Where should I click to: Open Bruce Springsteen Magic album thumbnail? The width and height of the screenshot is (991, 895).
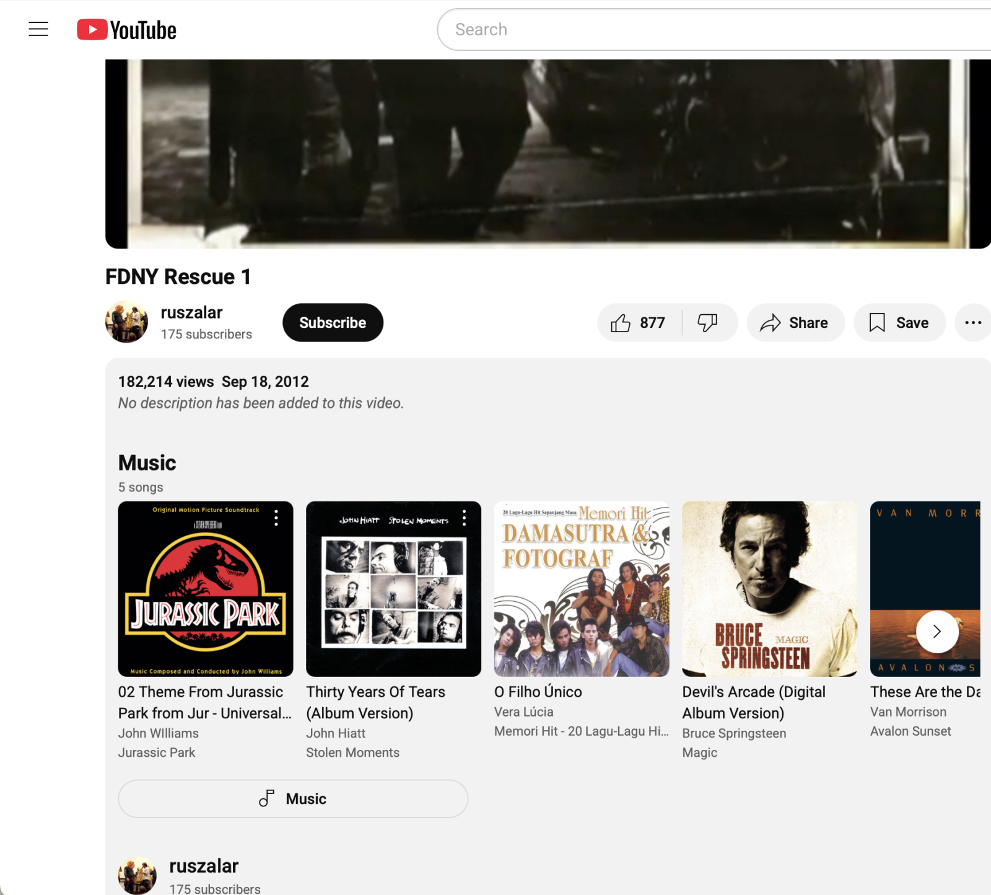[769, 589]
